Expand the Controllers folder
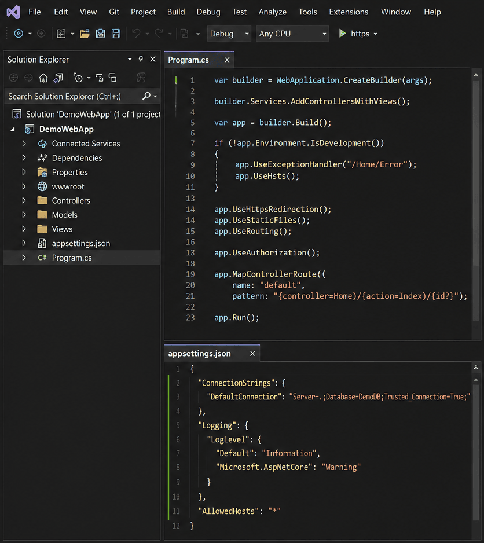This screenshot has height=543, width=484. click(x=24, y=200)
